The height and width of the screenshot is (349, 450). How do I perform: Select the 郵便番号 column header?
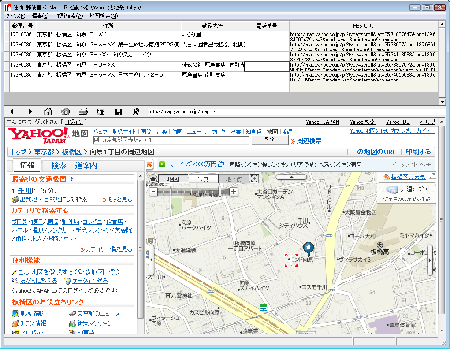(22, 26)
